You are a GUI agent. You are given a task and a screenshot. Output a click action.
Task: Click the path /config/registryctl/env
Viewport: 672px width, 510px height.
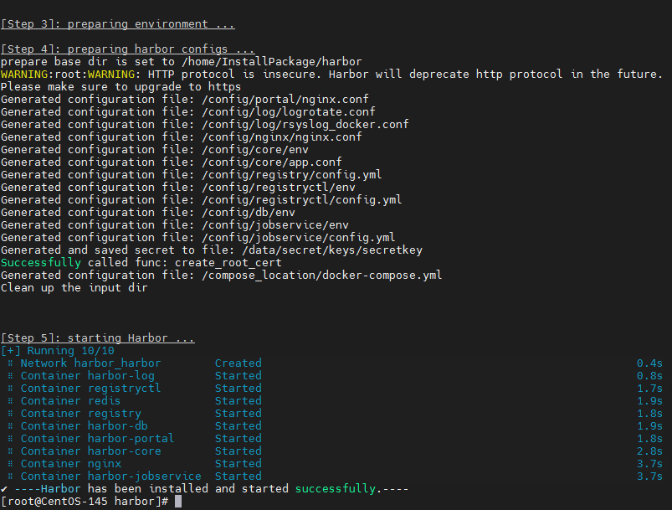(x=279, y=187)
